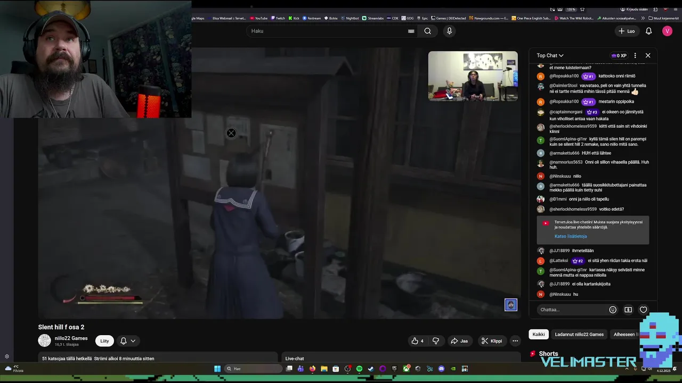Open Firefox from the taskbar
This screenshot has width=682, height=383.
(312, 369)
